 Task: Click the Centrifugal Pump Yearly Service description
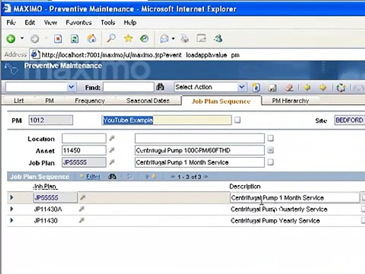(275, 221)
